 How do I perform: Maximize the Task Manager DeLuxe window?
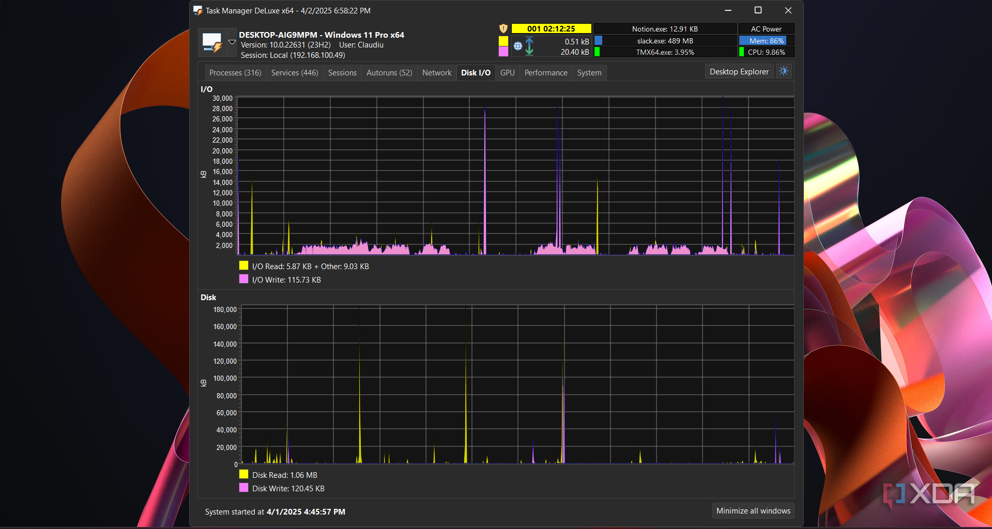758,10
